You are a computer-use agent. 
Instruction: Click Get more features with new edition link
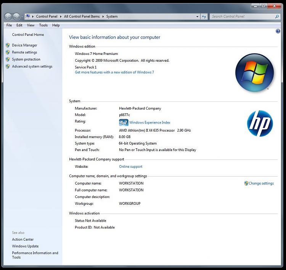point(114,72)
